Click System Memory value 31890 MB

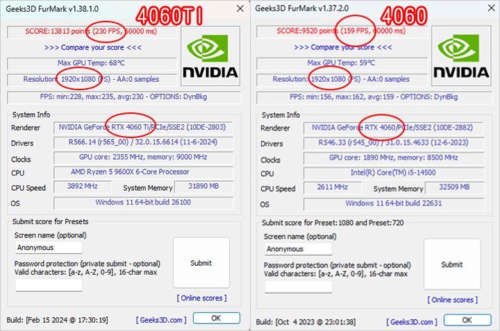coord(203,187)
